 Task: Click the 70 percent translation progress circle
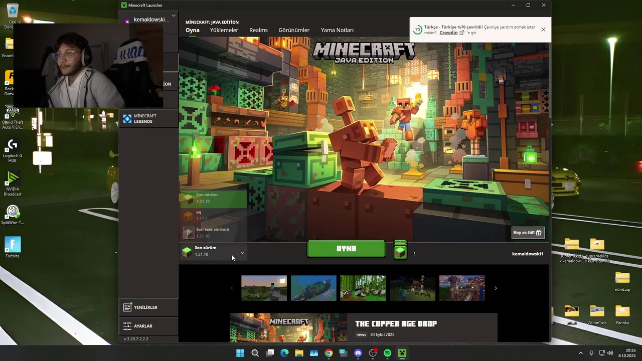tap(417, 30)
